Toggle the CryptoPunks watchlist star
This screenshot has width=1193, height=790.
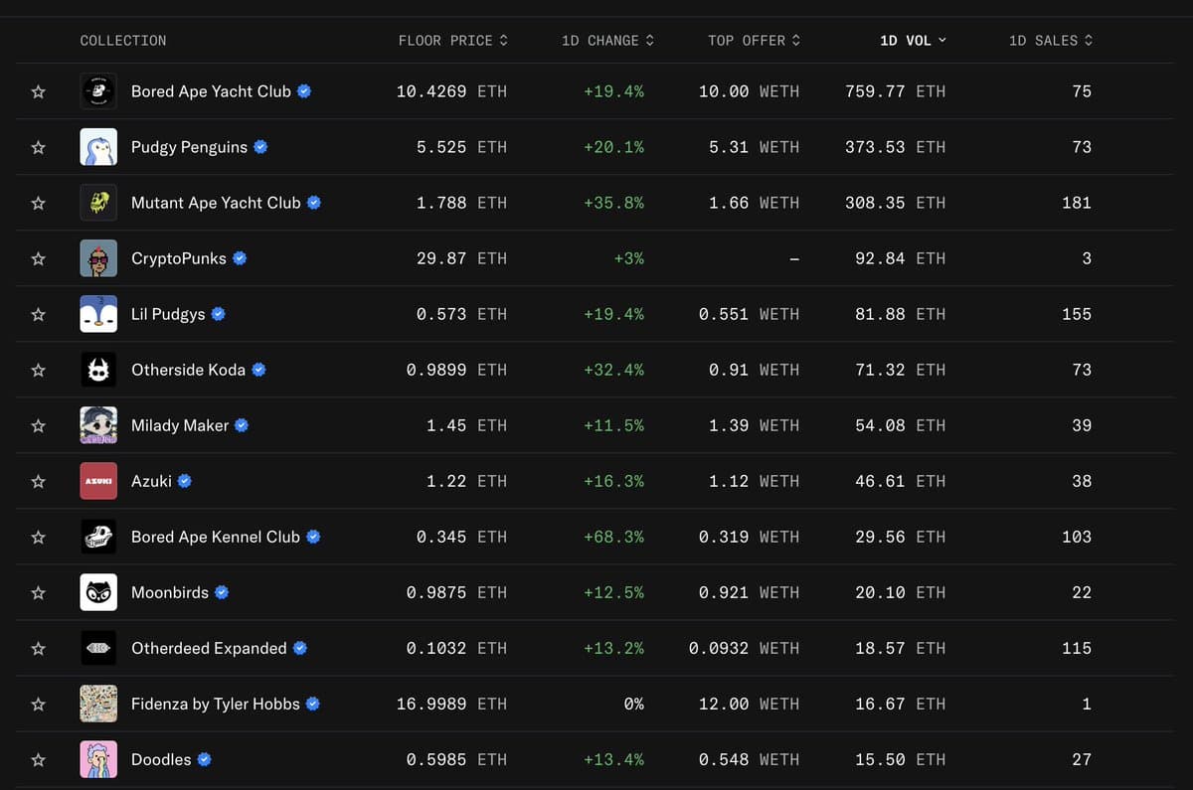38,258
